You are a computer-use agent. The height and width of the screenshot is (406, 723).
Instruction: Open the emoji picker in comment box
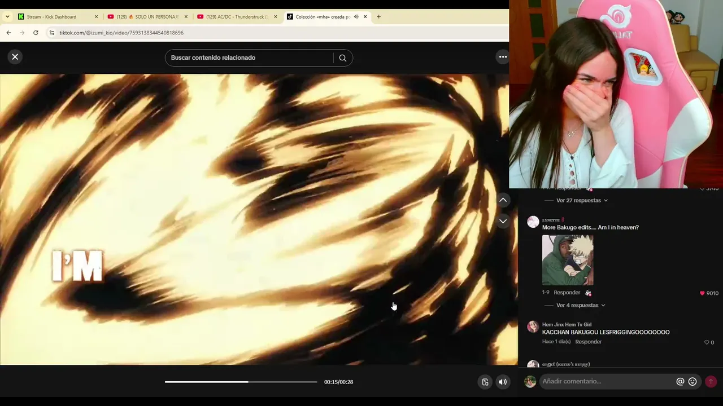[692, 382]
